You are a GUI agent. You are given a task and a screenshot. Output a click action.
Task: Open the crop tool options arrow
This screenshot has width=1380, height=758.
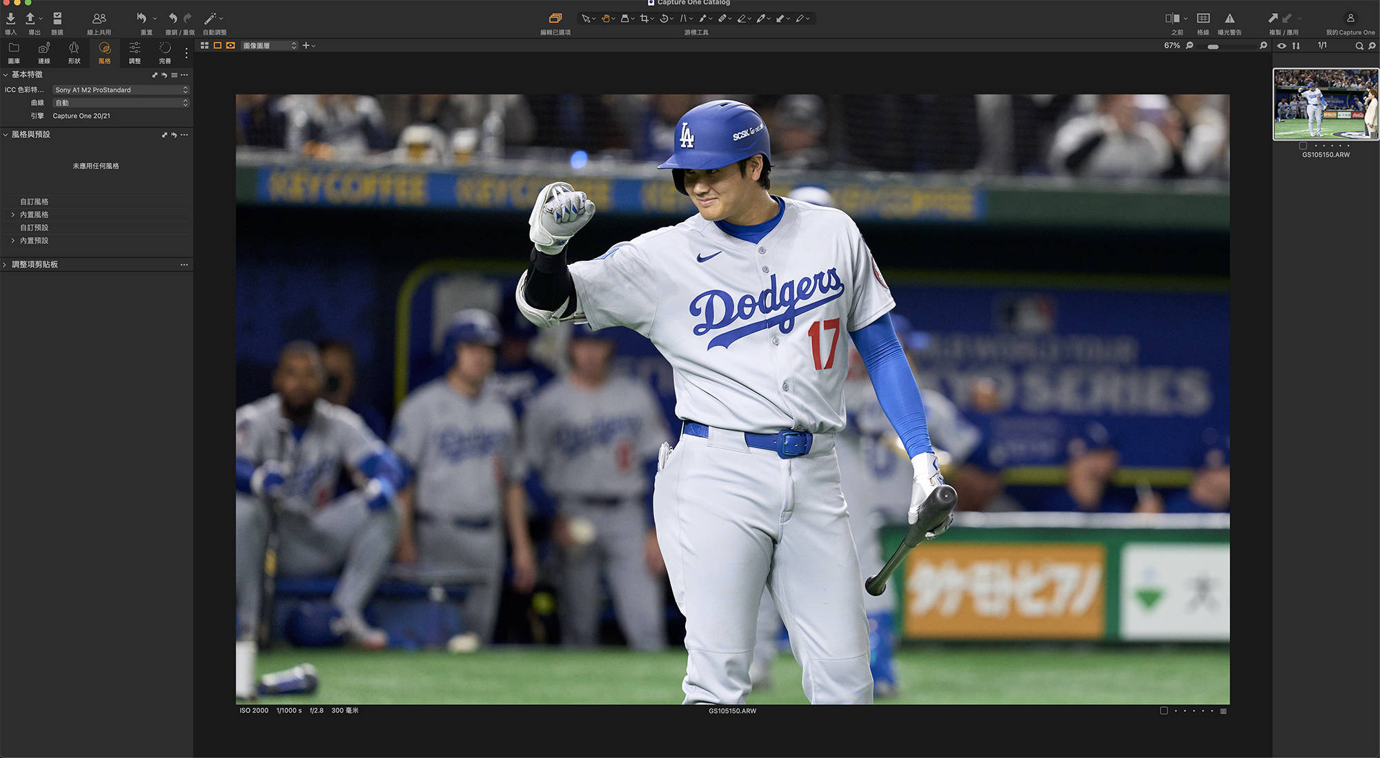pos(652,19)
